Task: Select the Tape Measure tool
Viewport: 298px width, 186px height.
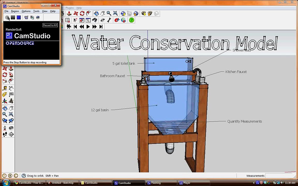Action: pos(5,88)
